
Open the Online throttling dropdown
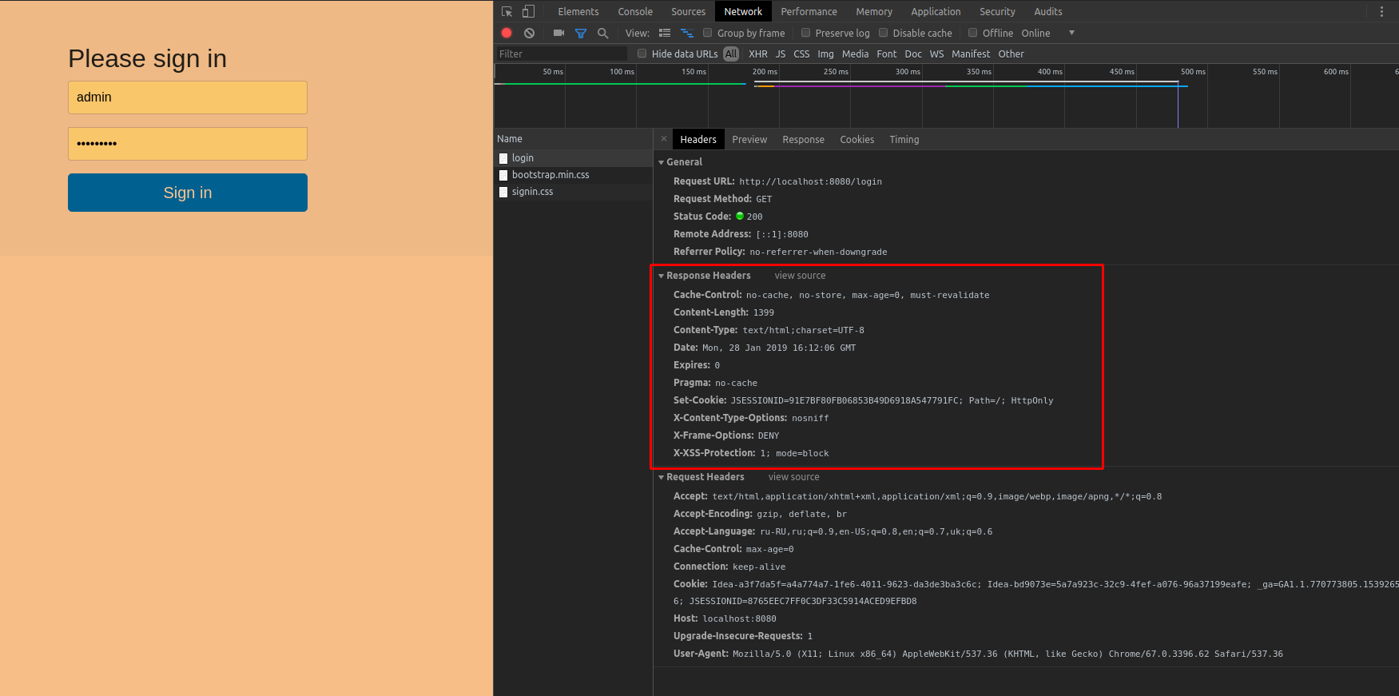pyautogui.click(x=1048, y=33)
